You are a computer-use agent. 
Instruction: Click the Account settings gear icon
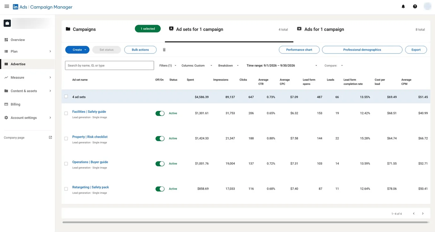click(x=6, y=118)
